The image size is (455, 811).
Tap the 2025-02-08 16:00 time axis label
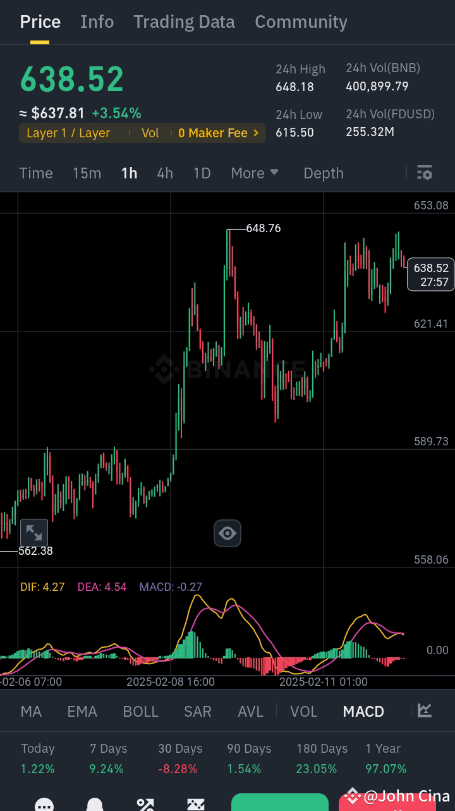(x=171, y=682)
